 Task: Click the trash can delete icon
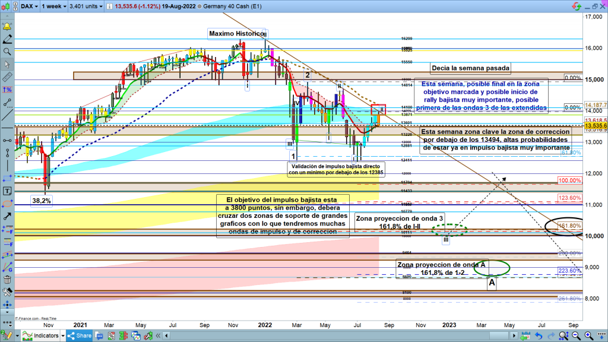[7, 280]
